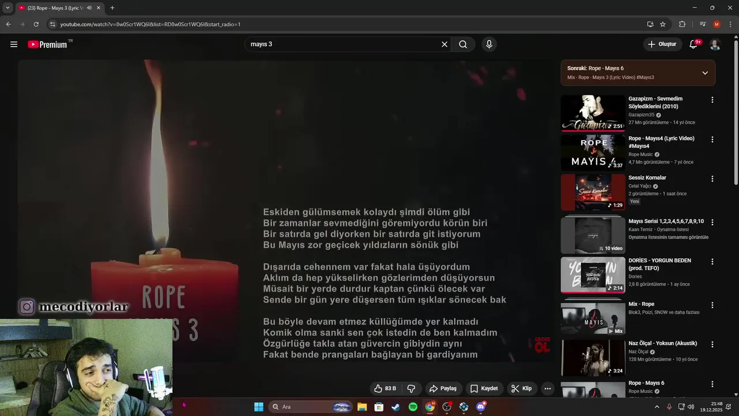Click the taskbar Ara search box
The height and width of the screenshot is (416, 739).
311,407
